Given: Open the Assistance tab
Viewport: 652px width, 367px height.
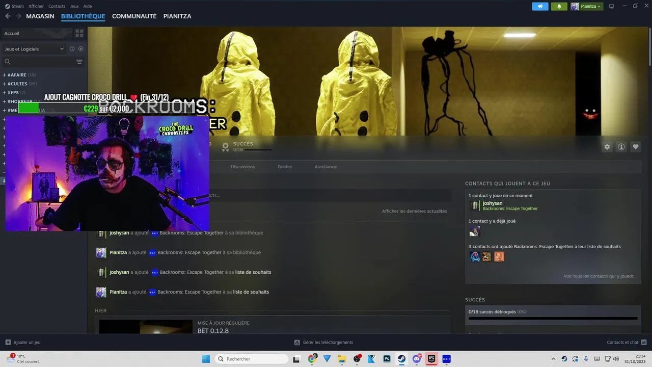Looking at the screenshot, I should click(325, 167).
